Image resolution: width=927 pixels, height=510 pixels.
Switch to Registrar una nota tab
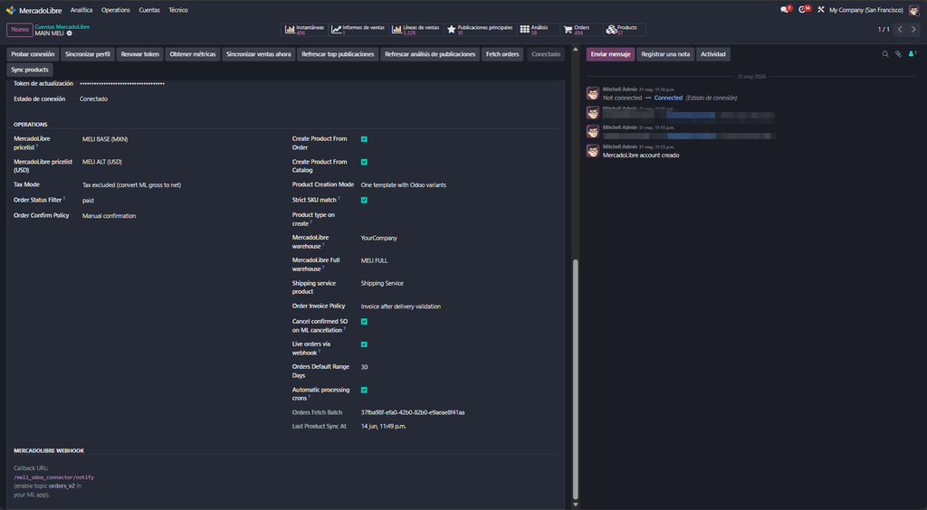[x=665, y=54]
